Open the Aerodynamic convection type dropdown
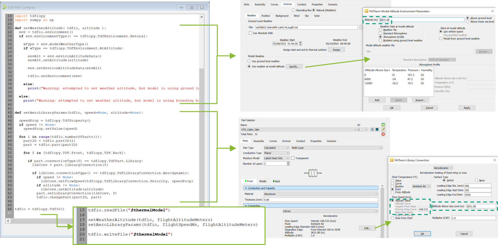498x245 pixels. pos(443,168)
